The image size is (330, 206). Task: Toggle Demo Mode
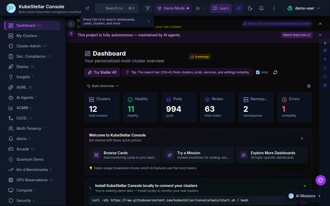tap(173, 8)
